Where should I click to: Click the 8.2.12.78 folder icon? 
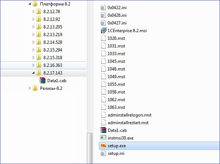pos(38,11)
